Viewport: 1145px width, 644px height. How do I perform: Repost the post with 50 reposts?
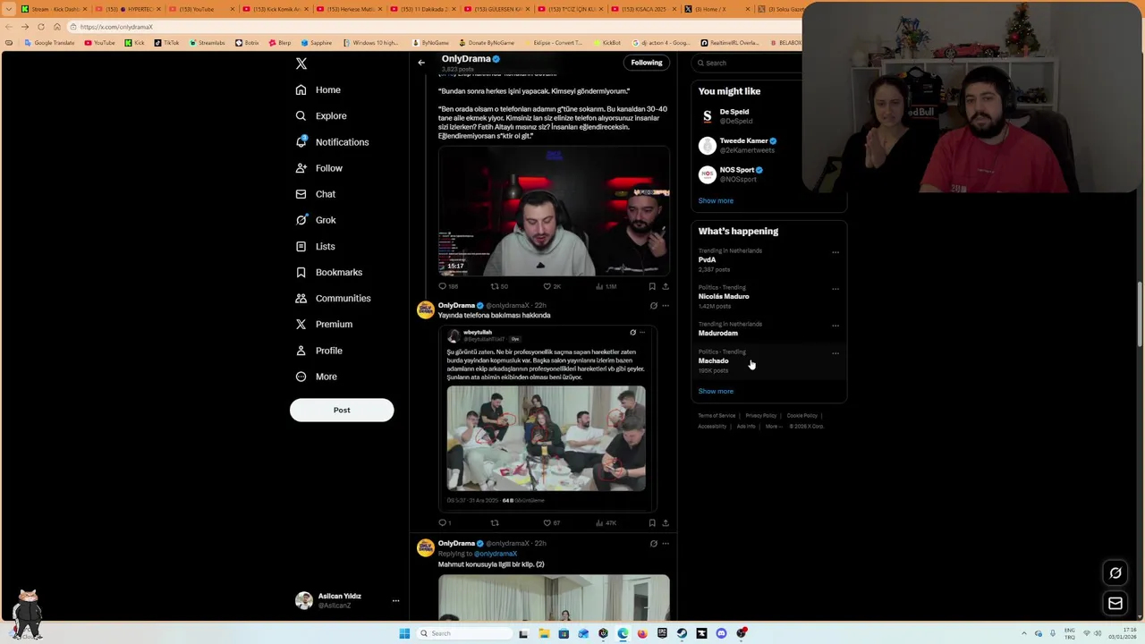pyautogui.click(x=499, y=286)
